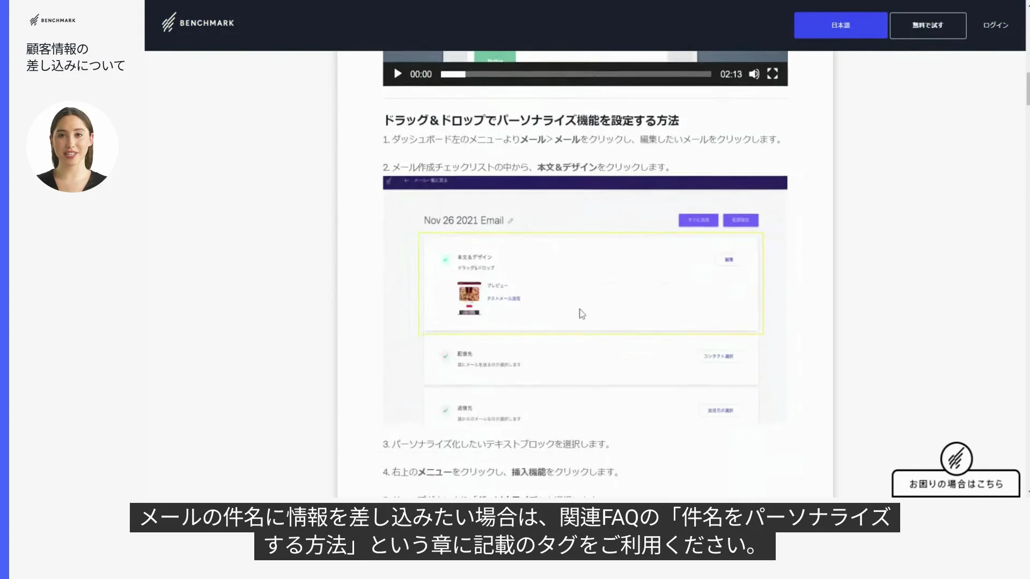Screen dimensions: 1030x579
Task: Select 無料で試す in the navigation bar
Action: (928, 25)
